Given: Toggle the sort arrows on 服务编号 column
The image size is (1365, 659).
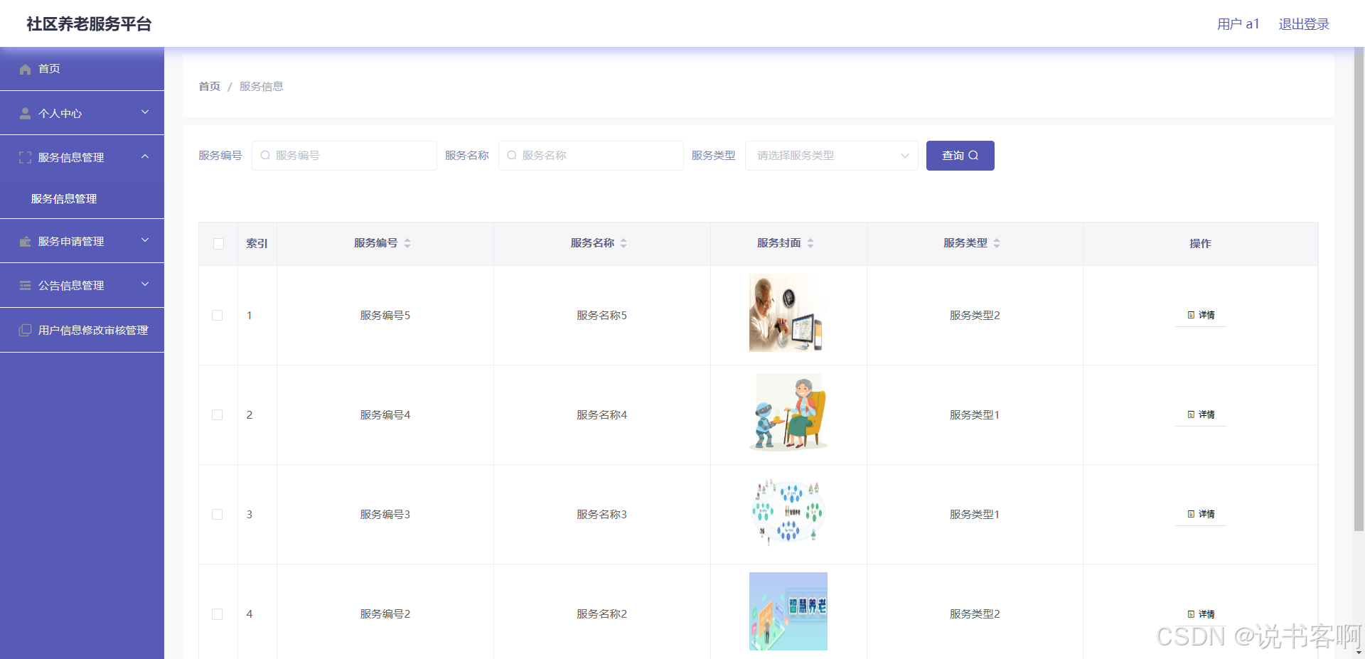Looking at the screenshot, I should (407, 242).
